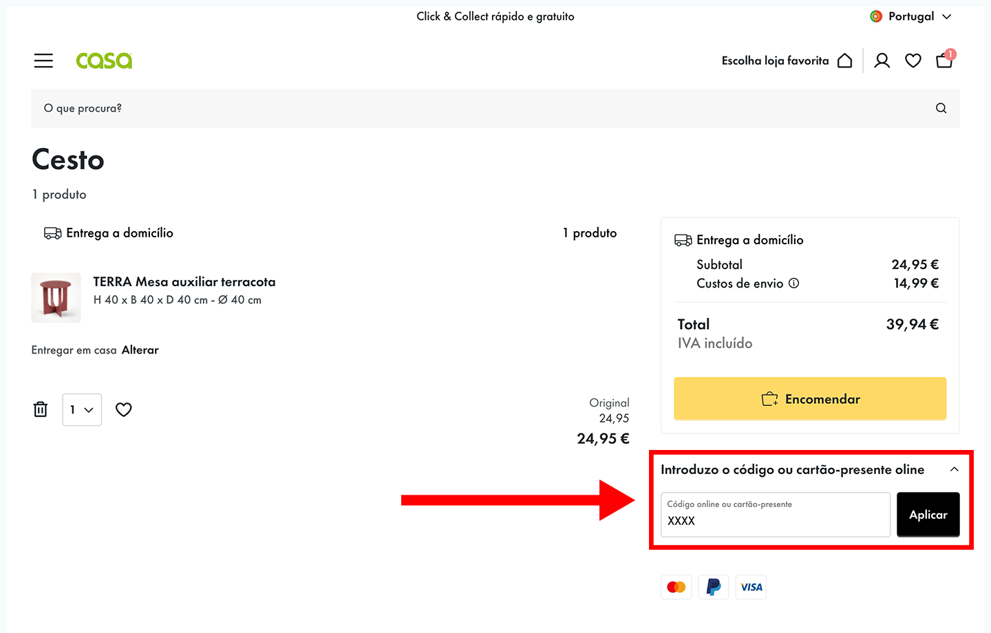Delete product with the trash icon
This screenshot has width=991, height=633.
41,409
